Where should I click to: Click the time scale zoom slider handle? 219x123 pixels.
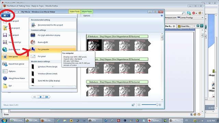click(157, 105)
